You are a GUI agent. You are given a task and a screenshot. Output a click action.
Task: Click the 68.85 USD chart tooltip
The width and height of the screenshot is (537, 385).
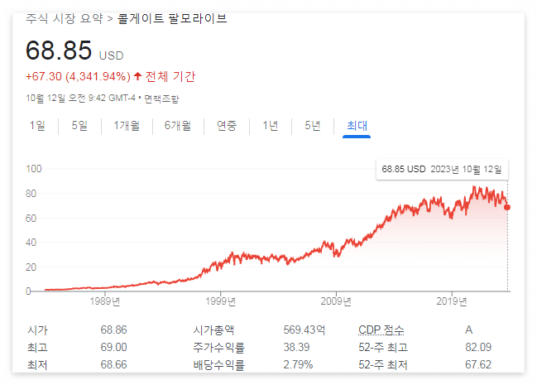click(442, 170)
